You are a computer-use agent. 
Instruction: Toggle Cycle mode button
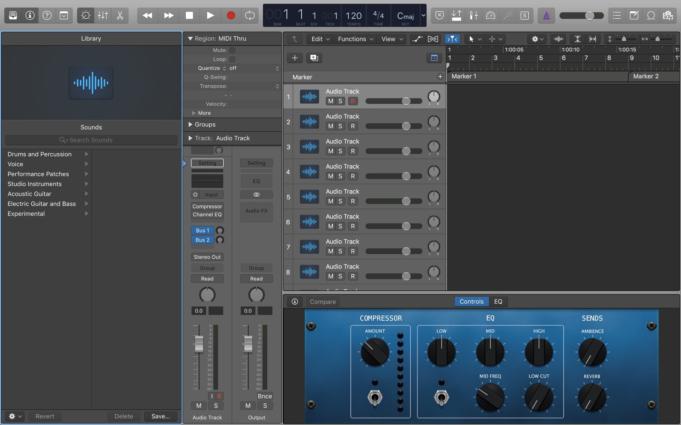(x=250, y=16)
